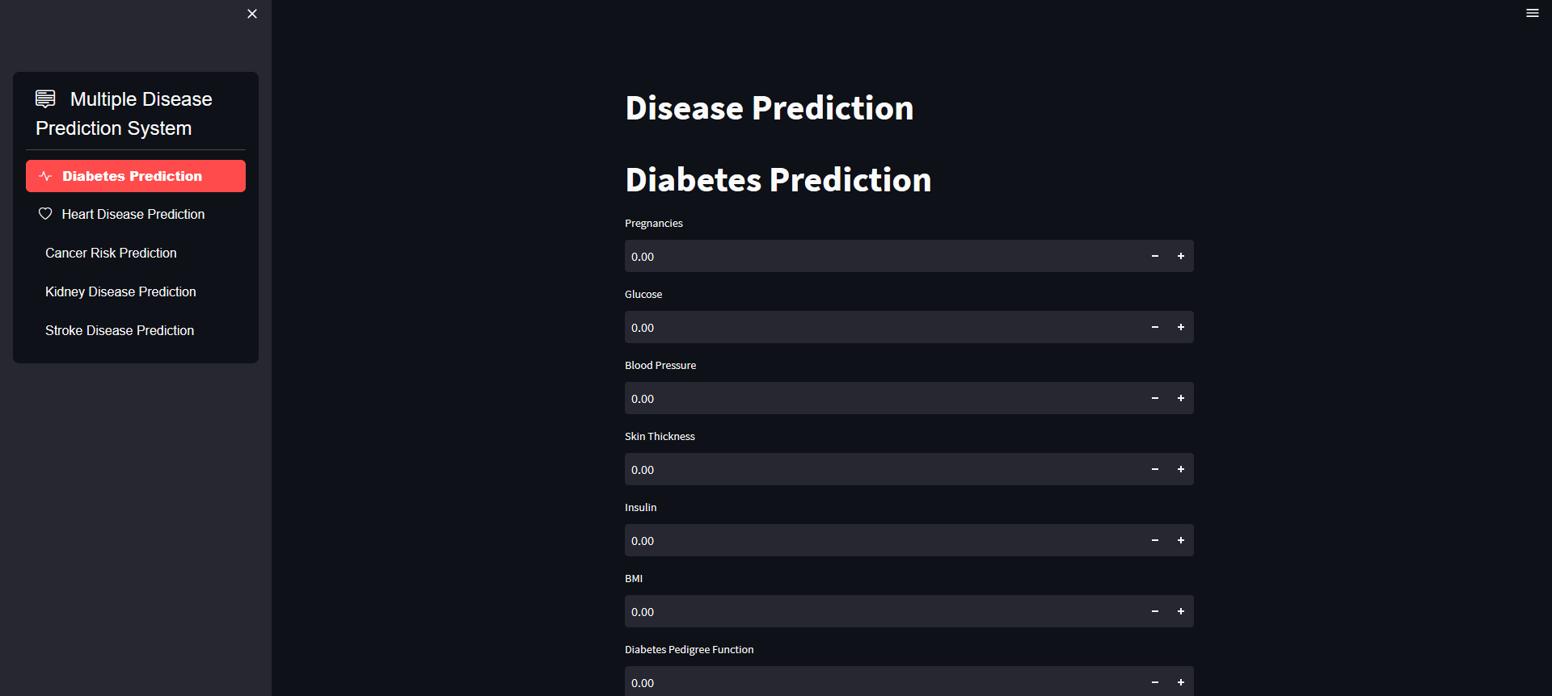The height and width of the screenshot is (696, 1552).
Task: Navigate to Stroke Disease Prediction
Action: [120, 330]
